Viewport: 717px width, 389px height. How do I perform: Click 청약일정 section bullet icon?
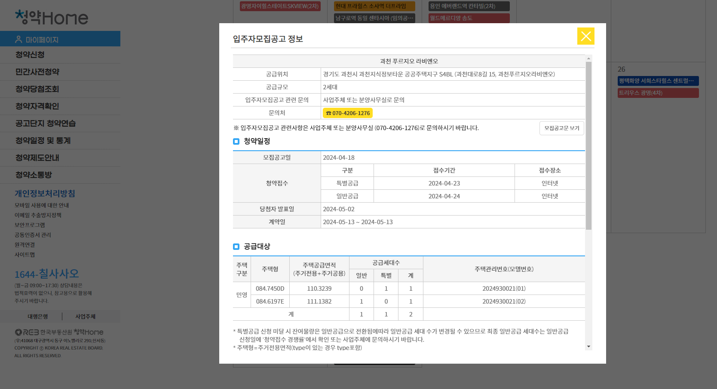click(236, 141)
